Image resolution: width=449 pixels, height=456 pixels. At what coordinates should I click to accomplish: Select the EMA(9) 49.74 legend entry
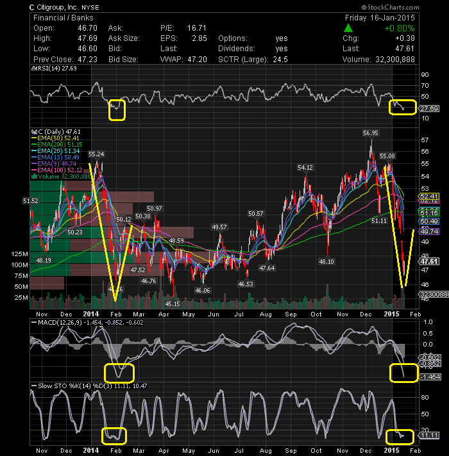(x=54, y=164)
